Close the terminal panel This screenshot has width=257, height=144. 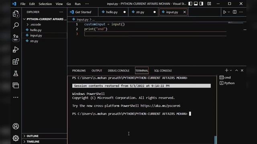(242, 70)
